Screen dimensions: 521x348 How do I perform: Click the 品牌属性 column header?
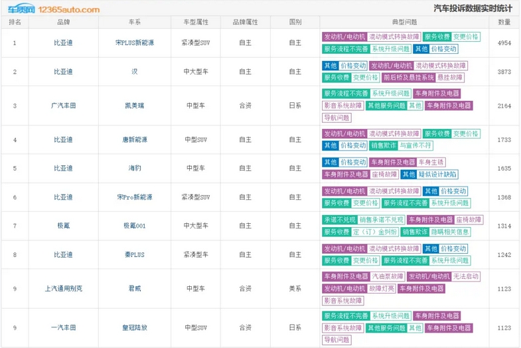click(245, 22)
